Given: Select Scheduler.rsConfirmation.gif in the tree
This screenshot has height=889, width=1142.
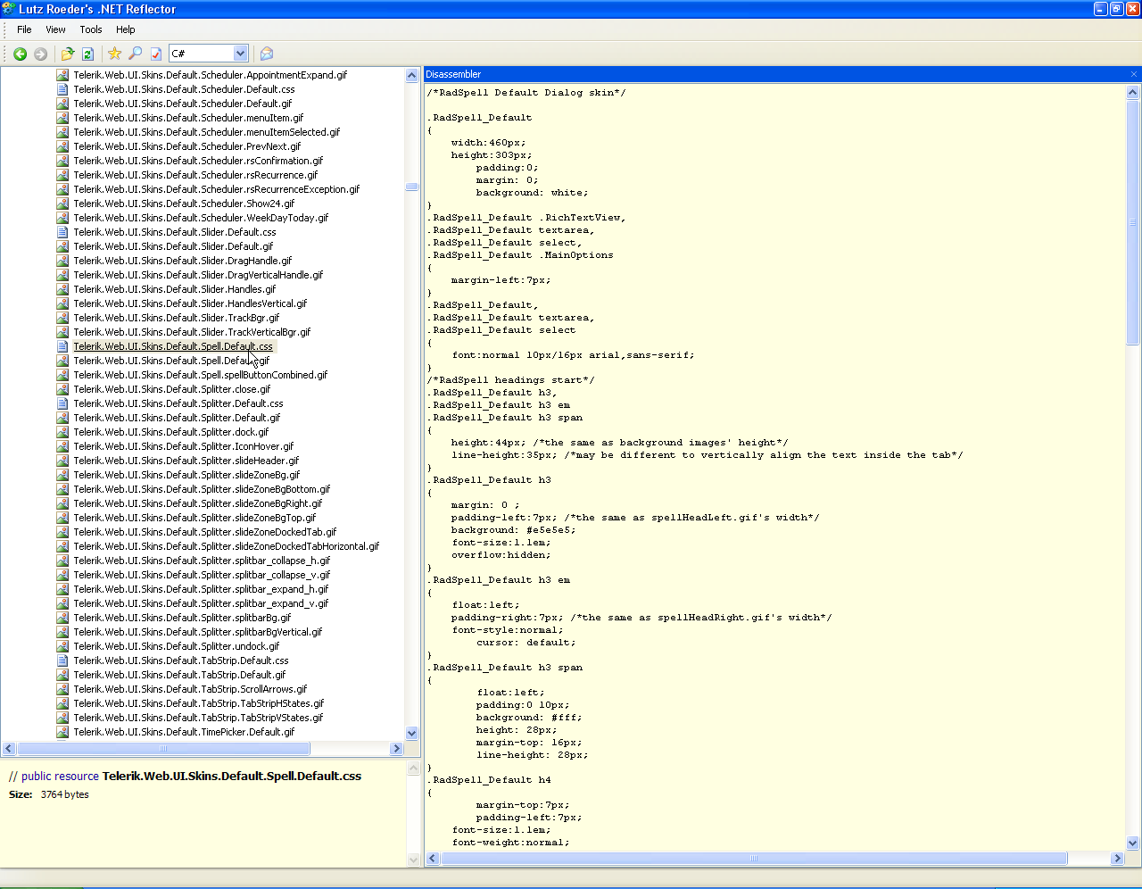Looking at the screenshot, I should (x=198, y=161).
